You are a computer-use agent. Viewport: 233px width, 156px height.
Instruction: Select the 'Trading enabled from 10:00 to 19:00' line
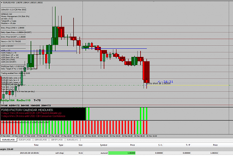(x=15, y=73)
